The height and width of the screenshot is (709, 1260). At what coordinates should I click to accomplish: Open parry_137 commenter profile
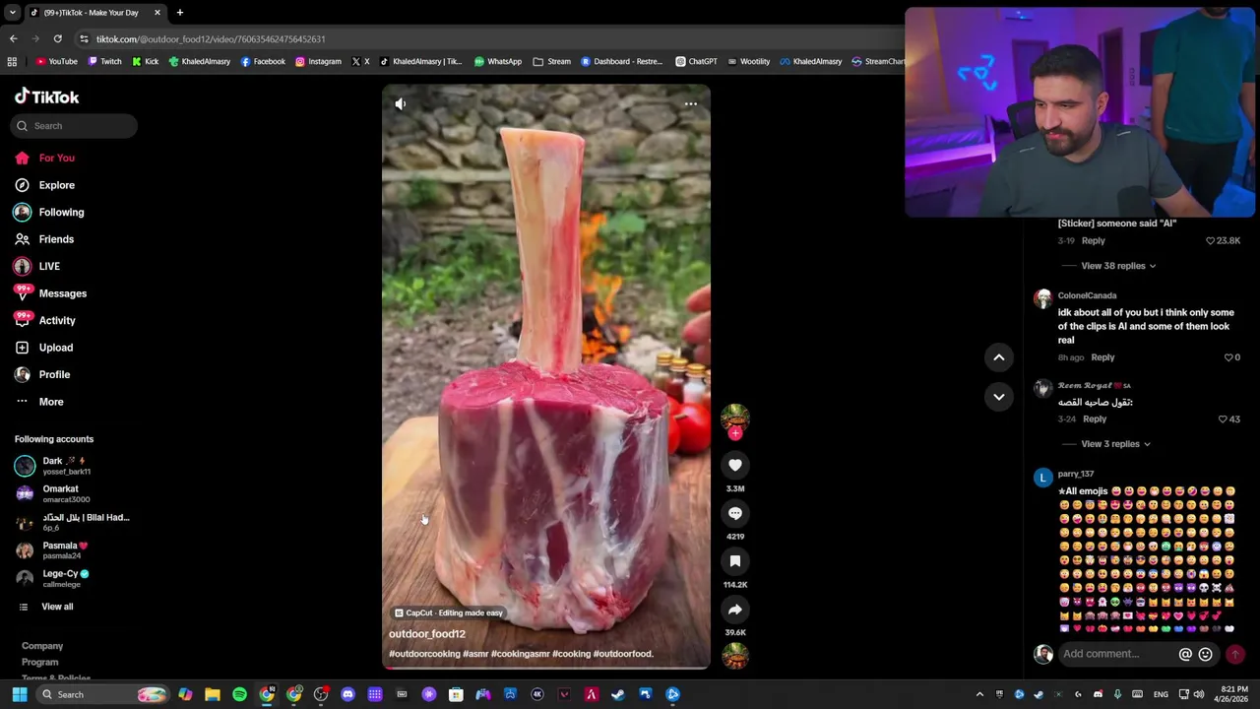click(1076, 475)
